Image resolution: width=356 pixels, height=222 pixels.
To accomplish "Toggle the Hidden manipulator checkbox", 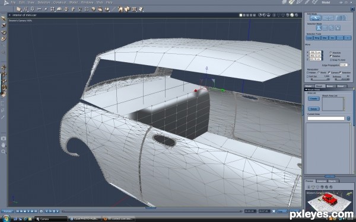I will [307, 72].
